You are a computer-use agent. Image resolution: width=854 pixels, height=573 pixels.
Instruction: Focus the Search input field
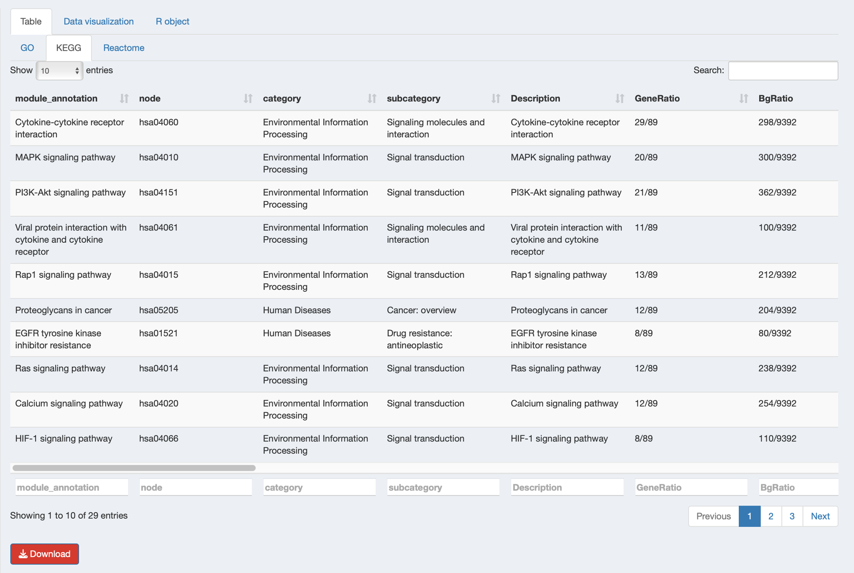pos(783,71)
